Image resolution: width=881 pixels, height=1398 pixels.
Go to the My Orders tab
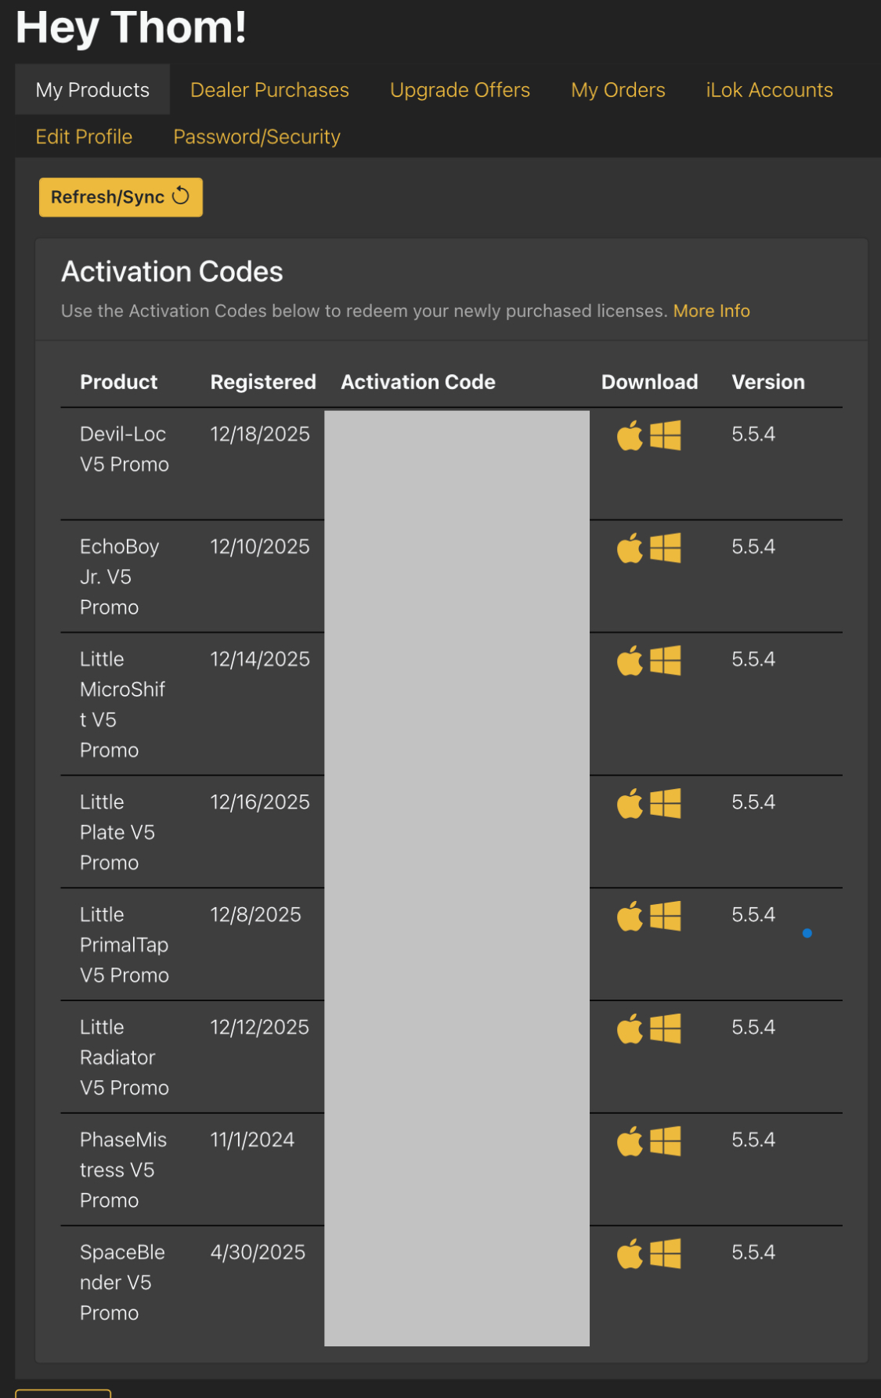(x=618, y=90)
